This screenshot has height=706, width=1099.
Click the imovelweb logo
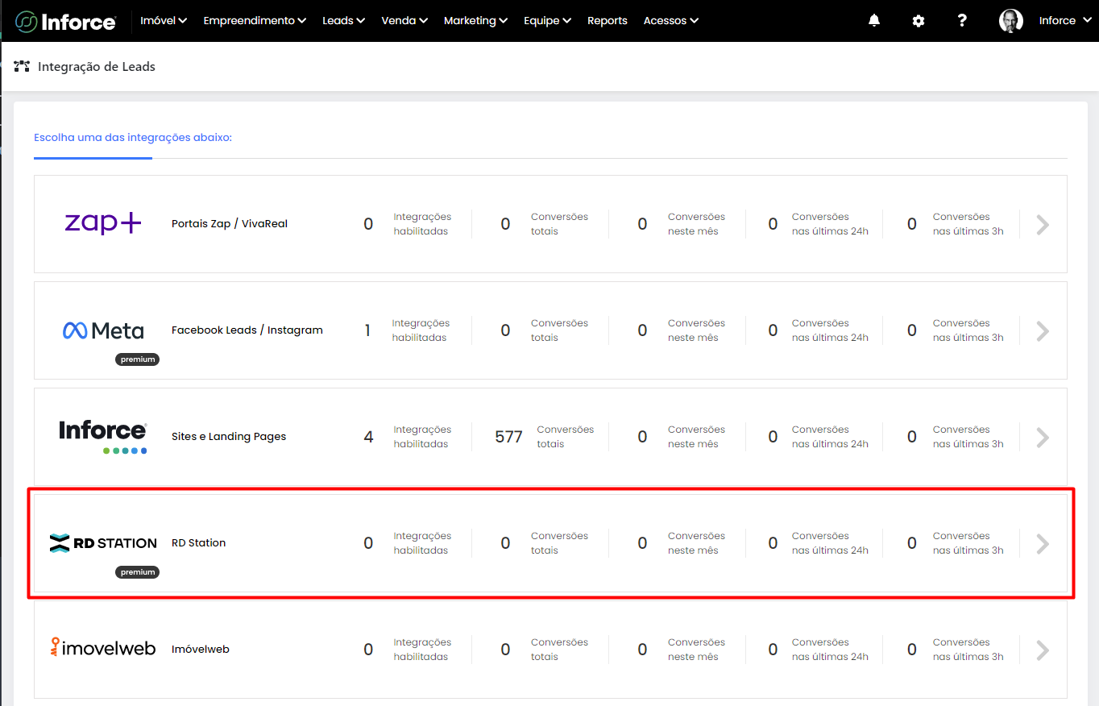coord(103,648)
